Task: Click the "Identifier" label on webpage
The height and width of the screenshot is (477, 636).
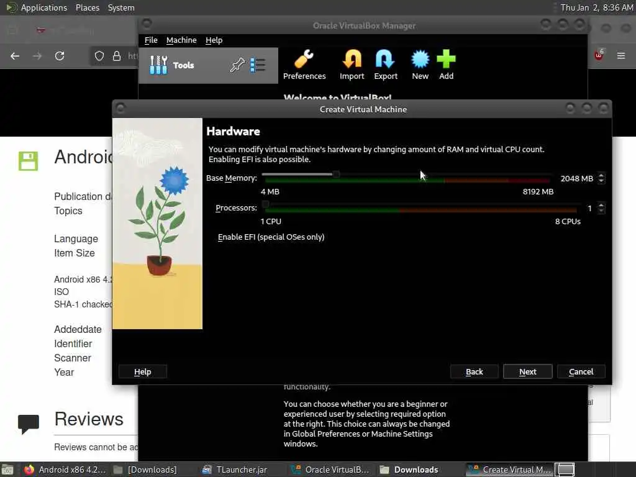Action: point(73,343)
